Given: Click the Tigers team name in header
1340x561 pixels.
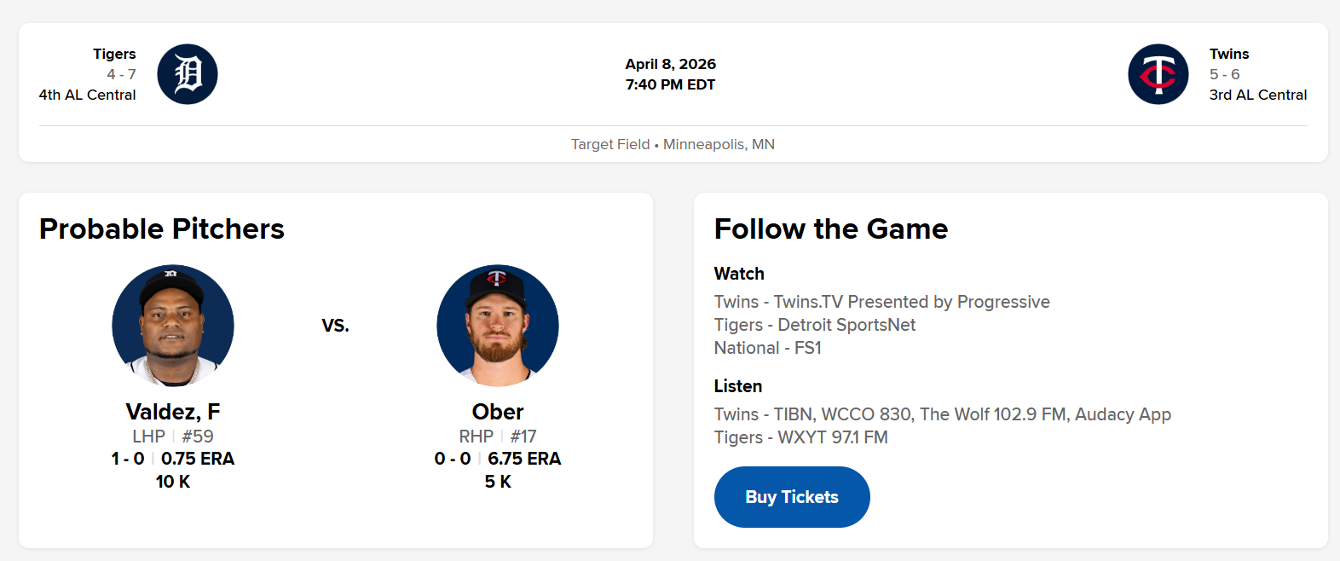Looking at the screenshot, I should coord(114,54).
